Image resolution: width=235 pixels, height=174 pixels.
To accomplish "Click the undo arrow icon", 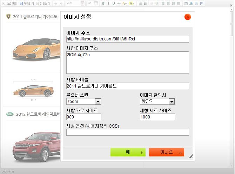I will click(x=56, y=4).
